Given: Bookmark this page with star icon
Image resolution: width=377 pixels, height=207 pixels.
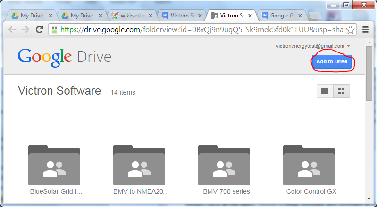Looking at the screenshot, I should coord(350,29).
